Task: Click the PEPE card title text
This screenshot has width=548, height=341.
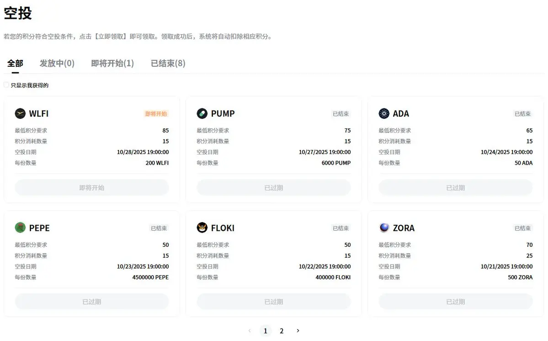Action: tap(39, 228)
